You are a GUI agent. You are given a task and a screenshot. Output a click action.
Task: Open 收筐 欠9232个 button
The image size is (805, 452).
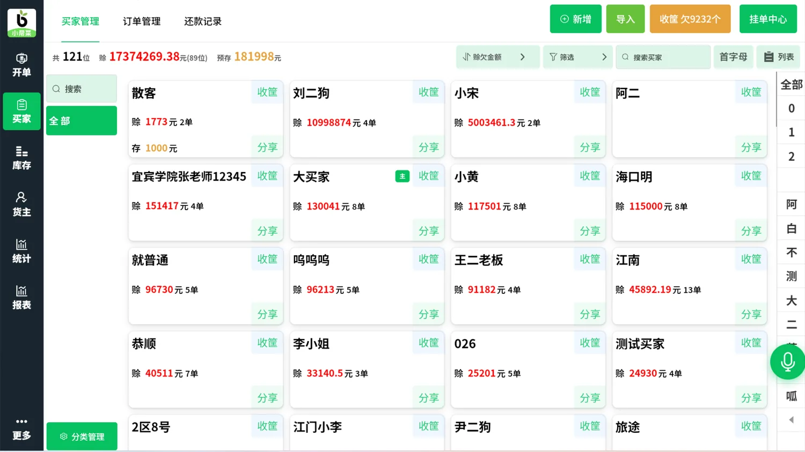(x=690, y=19)
